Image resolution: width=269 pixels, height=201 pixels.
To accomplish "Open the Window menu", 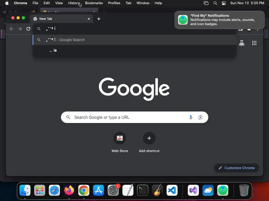I will tap(143, 3).
